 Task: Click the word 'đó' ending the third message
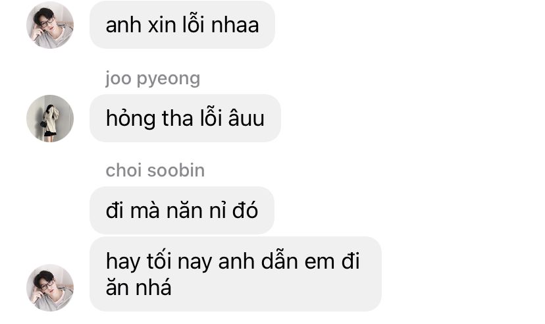(x=245, y=210)
